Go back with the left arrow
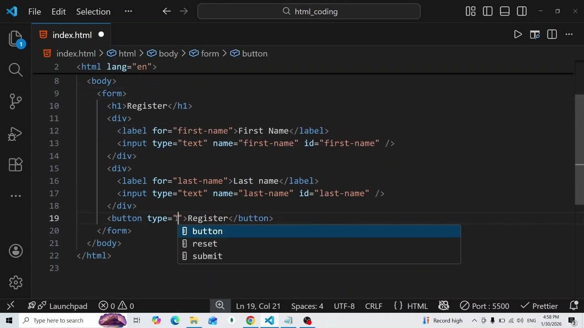Viewport: 584px width, 328px height. [167, 11]
